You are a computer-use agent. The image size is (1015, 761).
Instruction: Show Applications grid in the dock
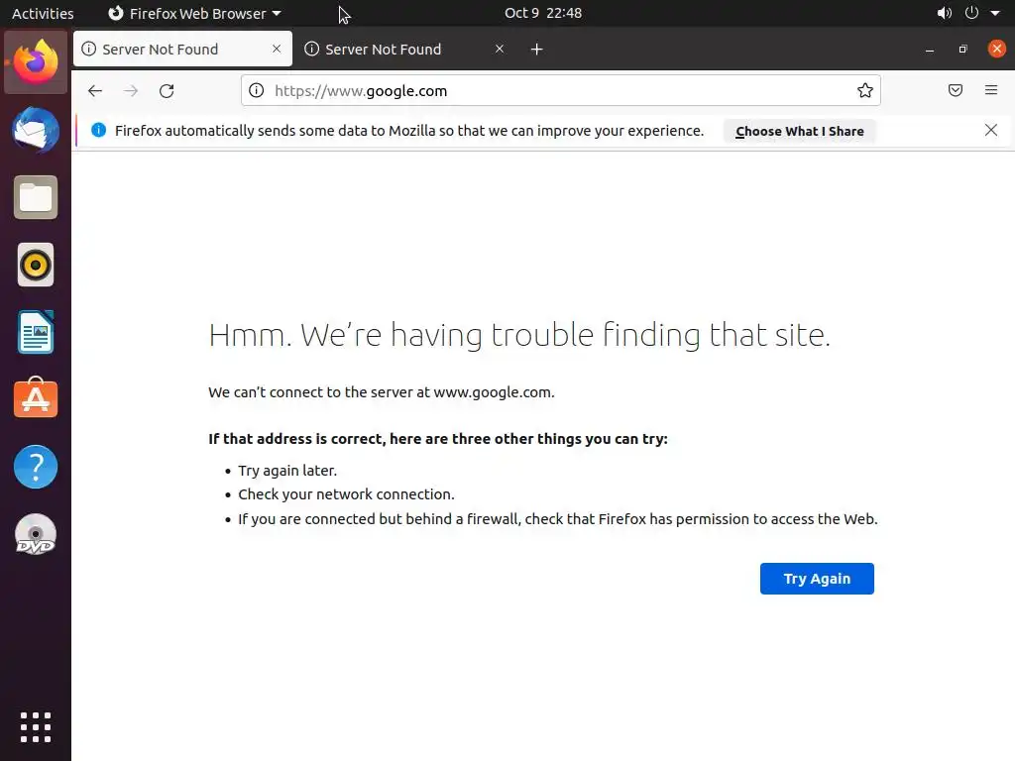tap(36, 727)
